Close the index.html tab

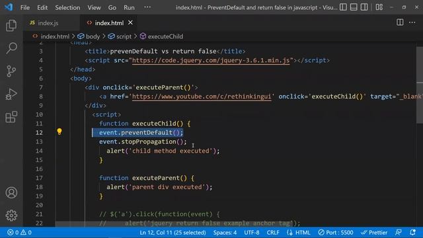pyautogui.click(x=130, y=22)
